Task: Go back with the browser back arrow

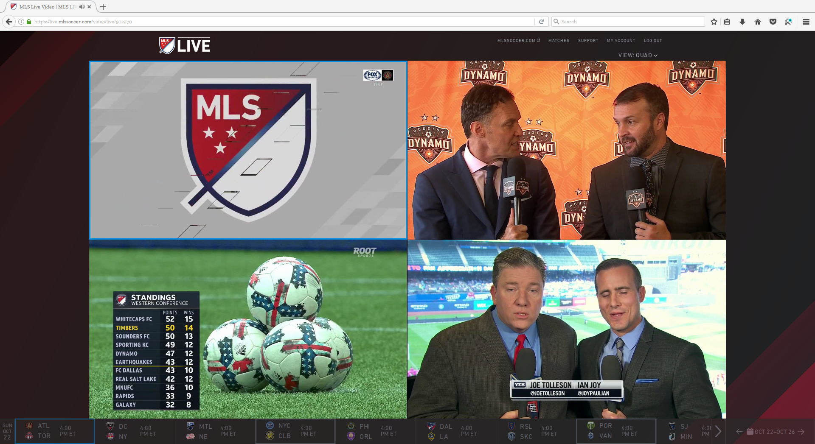Action: click(x=9, y=22)
